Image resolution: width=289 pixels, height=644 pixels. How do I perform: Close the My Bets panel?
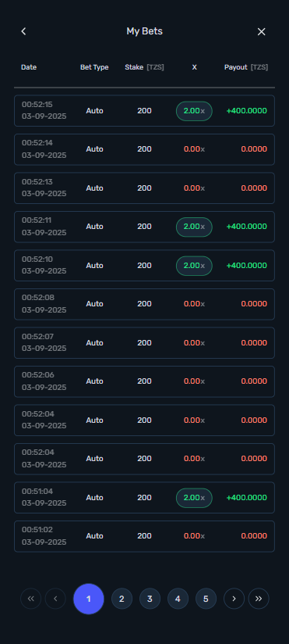[x=261, y=31]
